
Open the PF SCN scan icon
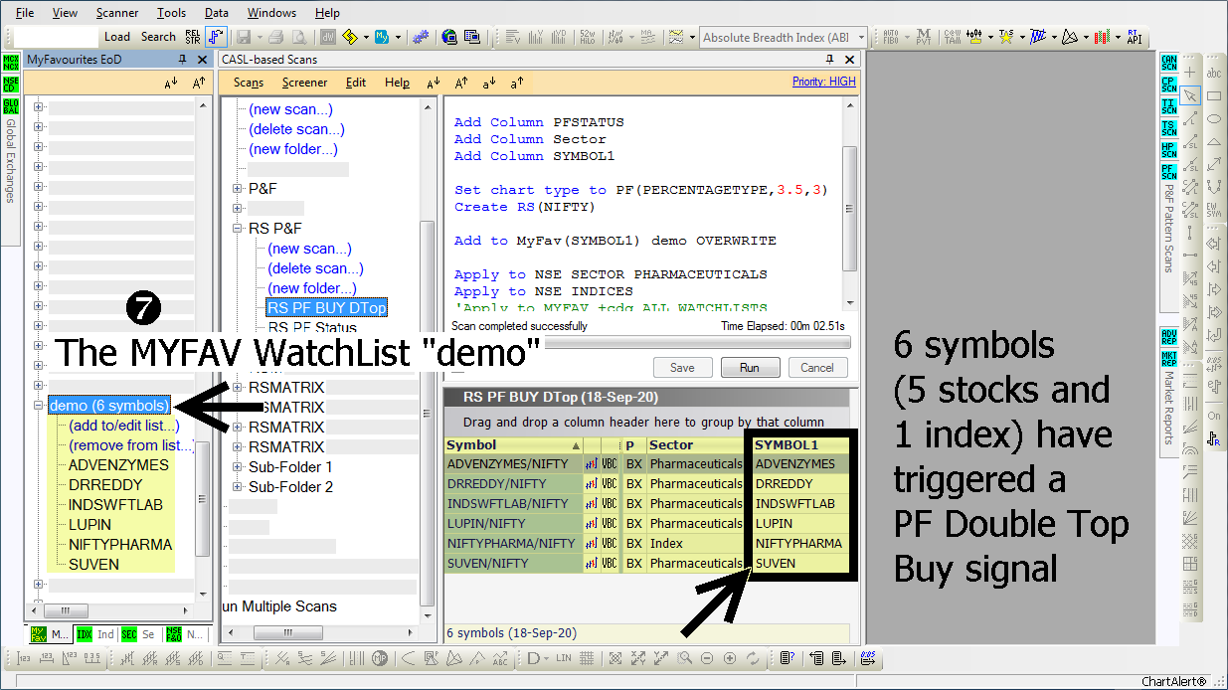(x=1168, y=172)
